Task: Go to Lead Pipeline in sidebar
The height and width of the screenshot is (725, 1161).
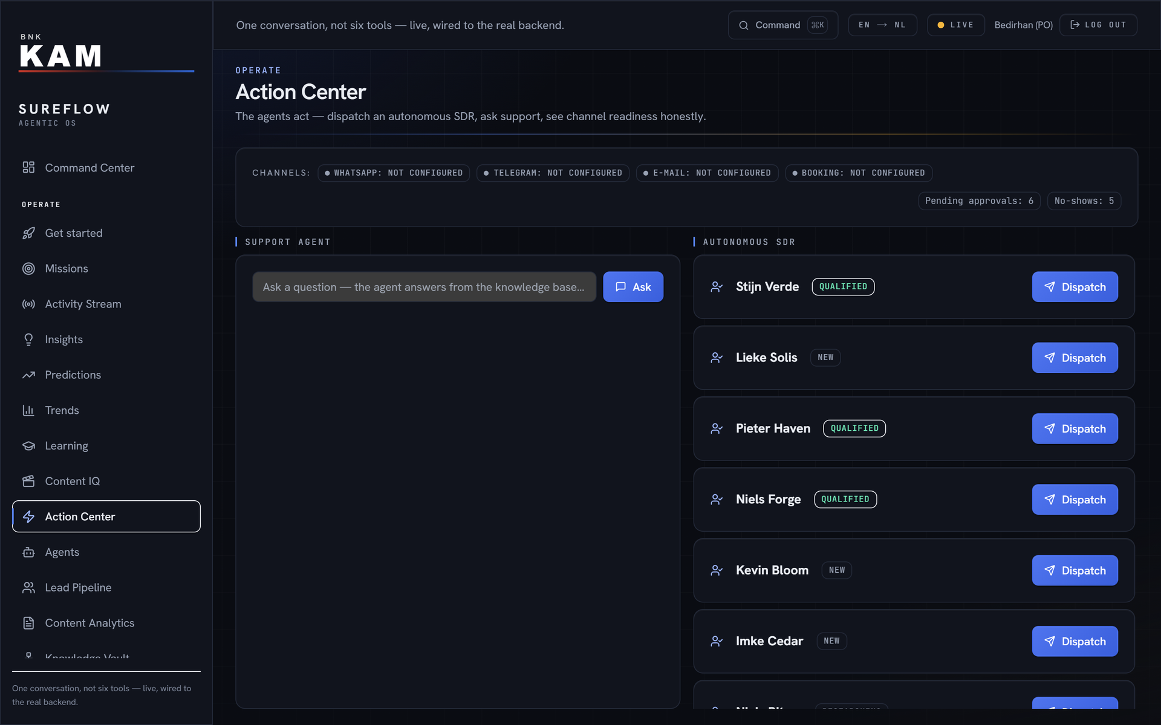Action: (106, 587)
